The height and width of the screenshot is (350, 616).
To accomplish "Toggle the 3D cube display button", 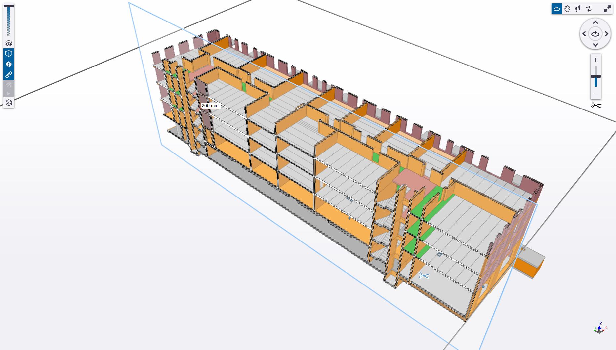I will (9, 54).
